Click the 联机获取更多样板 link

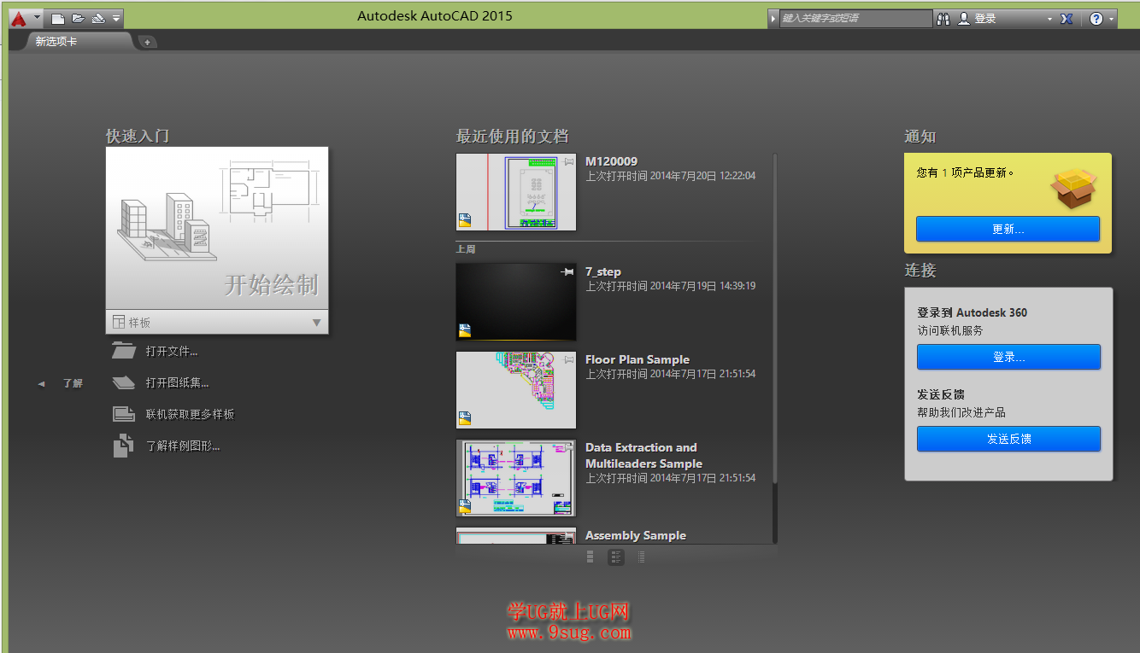point(190,414)
